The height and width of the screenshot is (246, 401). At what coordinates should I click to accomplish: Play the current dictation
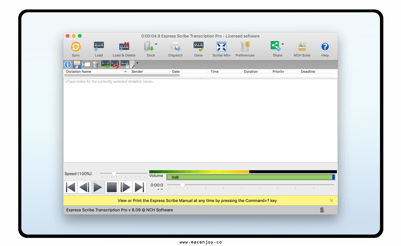pyautogui.click(x=98, y=187)
